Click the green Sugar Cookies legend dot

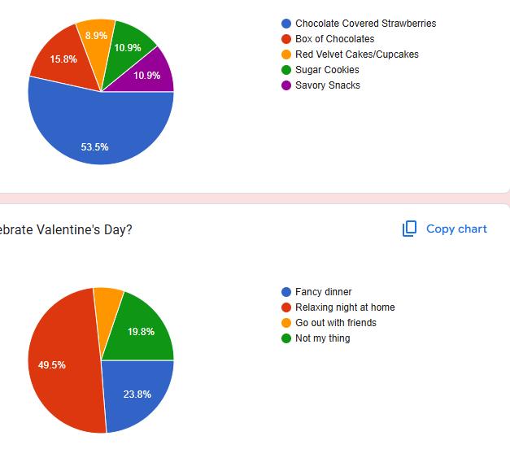[286, 70]
